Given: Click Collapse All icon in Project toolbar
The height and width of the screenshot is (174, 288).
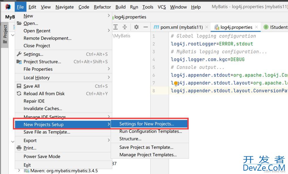Looking at the screenshot, I should click(x=125, y=27).
